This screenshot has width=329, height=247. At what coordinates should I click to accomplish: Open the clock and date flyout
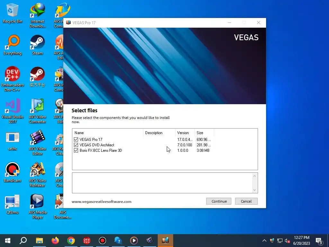tap(301, 241)
